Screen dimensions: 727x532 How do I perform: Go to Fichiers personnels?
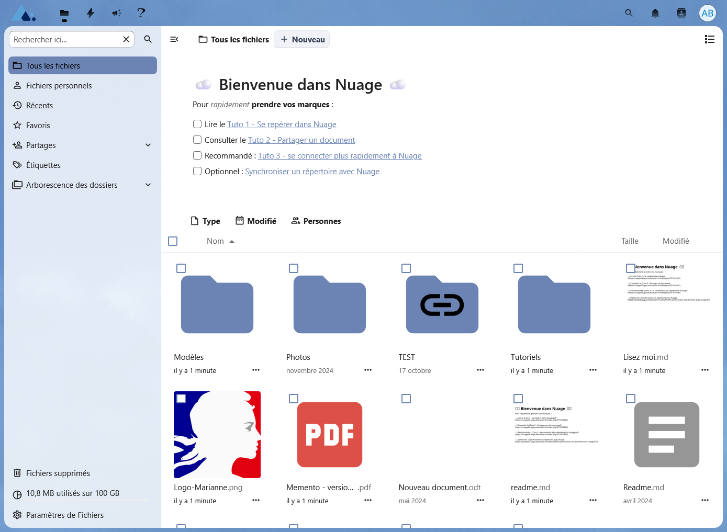click(83, 85)
